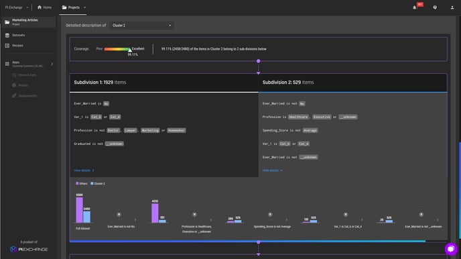Viewport: 461px width, 259px height.
Task: Click Hide details link in Subdivision 2
Action: tap(273, 170)
